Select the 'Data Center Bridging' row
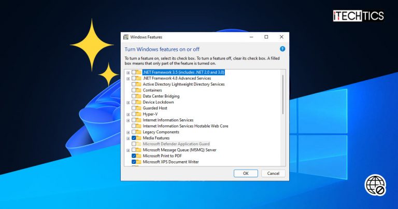 (161, 96)
